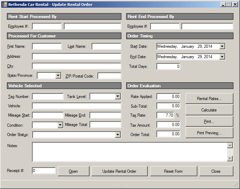The image size is (240, 189).
Task: Click the Rent Start employee name field
Action: tap(93, 26)
